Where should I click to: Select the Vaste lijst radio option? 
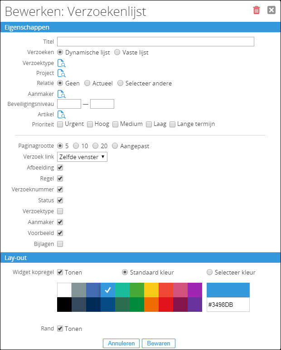[x=117, y=52]
